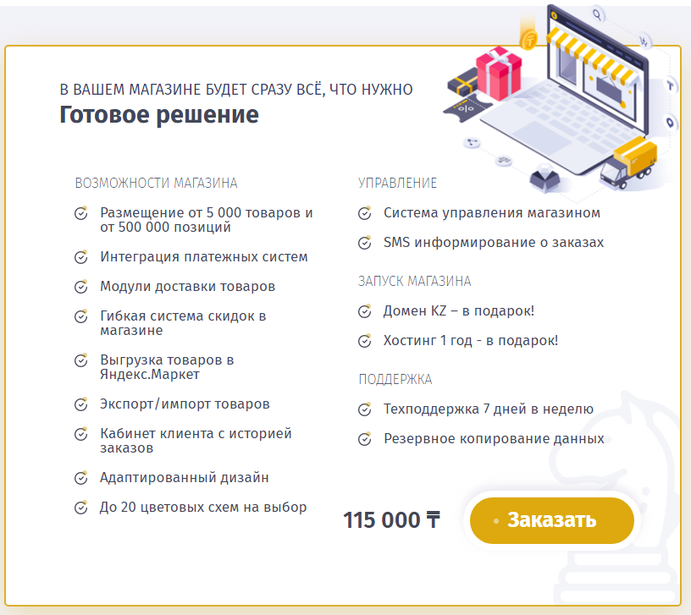Click checkmark icon beside Домен KZ в подарок

click(x=364, y=311)
